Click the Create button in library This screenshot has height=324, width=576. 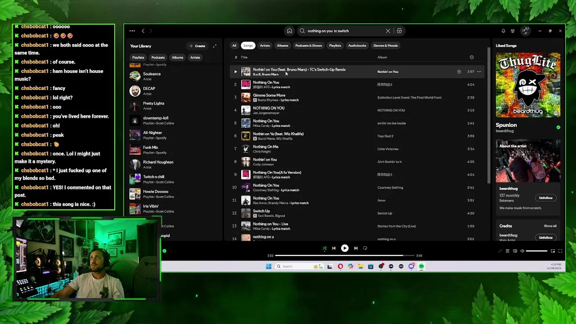(x=198, y=46)
